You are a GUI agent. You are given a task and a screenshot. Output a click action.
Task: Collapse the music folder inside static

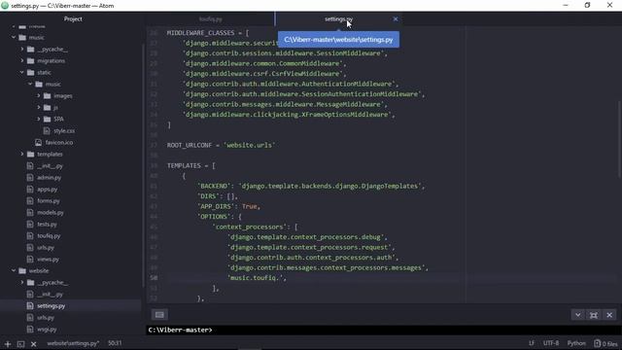point(30,85)
